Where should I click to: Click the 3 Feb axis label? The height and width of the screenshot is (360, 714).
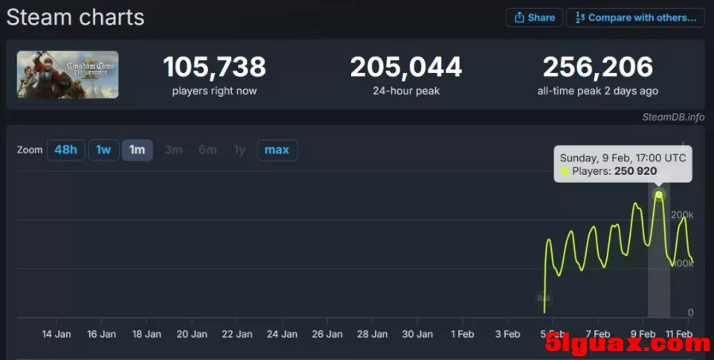508,334
